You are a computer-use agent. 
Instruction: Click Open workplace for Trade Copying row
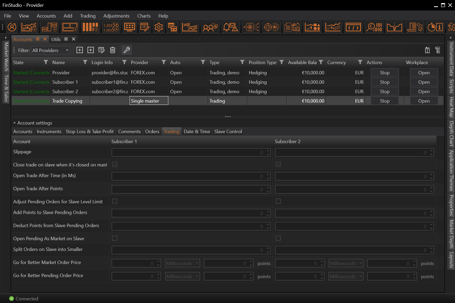tap(424, 101)
